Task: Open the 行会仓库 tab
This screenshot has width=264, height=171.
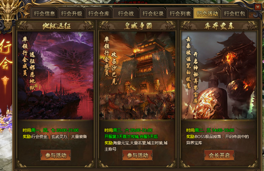Action: (x=99, y=13)
